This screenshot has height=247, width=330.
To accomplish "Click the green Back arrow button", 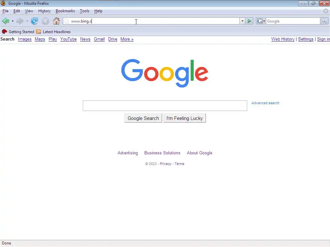I will click(5, 21).
